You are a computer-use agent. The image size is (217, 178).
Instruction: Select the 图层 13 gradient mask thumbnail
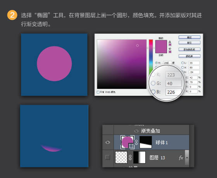pos(139,157)
